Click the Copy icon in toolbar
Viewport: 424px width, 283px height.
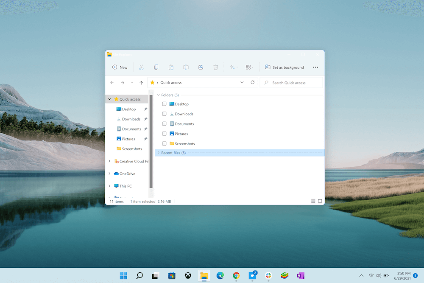[156, 67]
